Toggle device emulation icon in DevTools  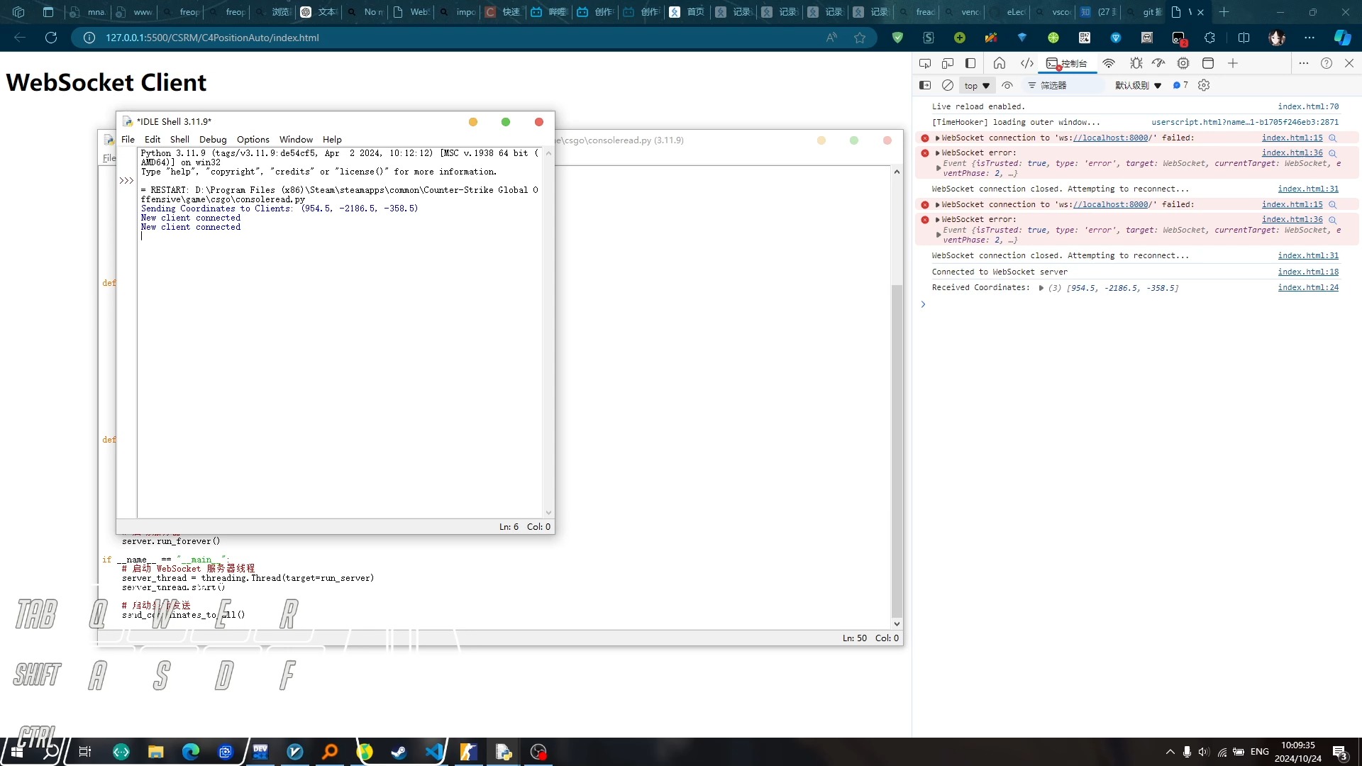click(x=948, y=63)
